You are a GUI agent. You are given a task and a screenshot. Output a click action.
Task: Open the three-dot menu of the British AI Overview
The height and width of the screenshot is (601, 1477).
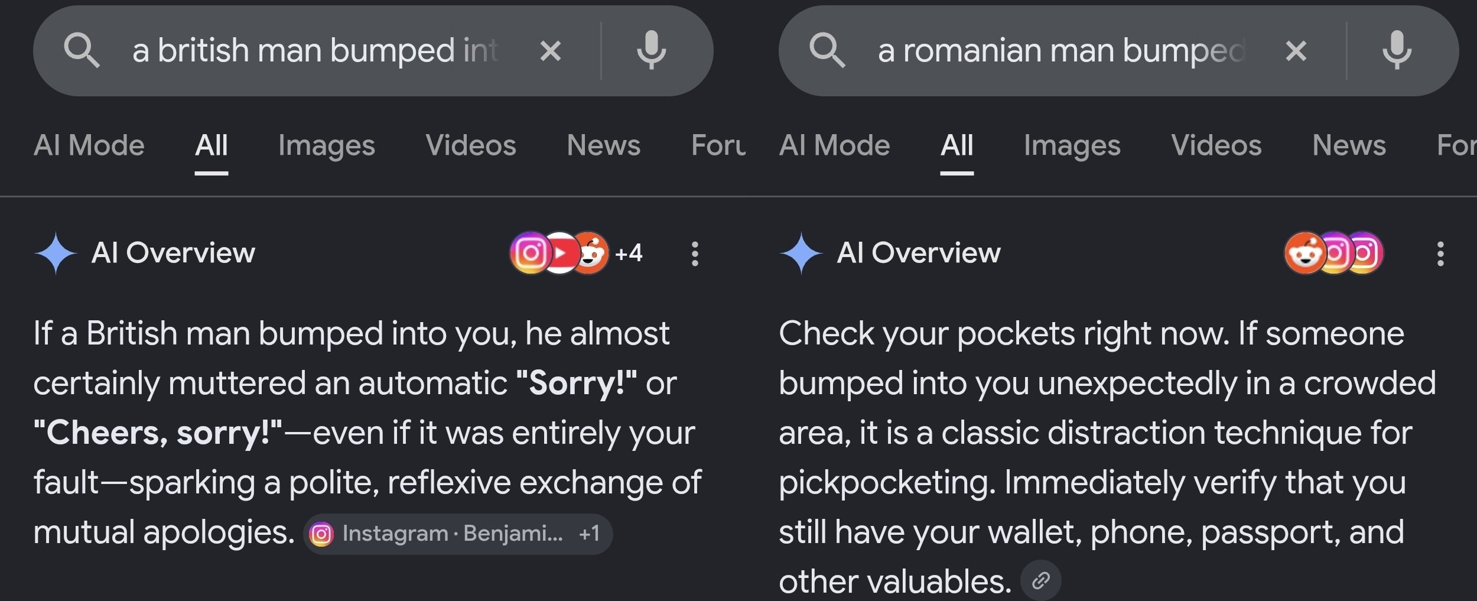coord(695,254)
